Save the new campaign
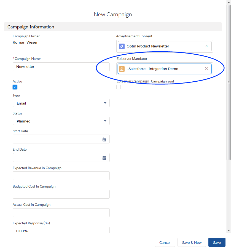This screenshot has height=251, width=231. point(217,242)
